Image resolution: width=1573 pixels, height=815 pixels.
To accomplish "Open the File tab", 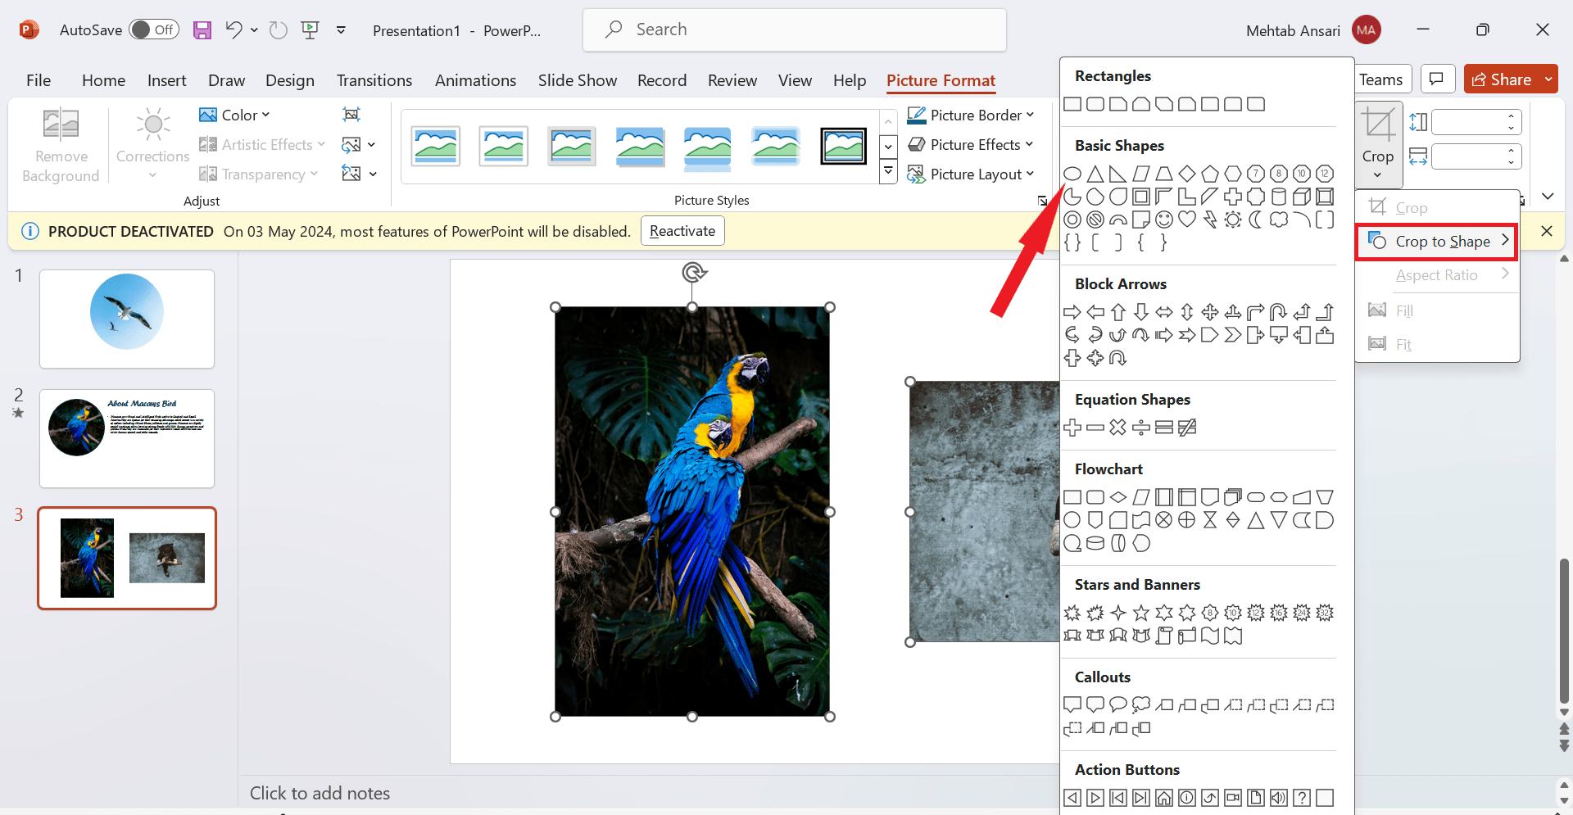I will point(39,80).
